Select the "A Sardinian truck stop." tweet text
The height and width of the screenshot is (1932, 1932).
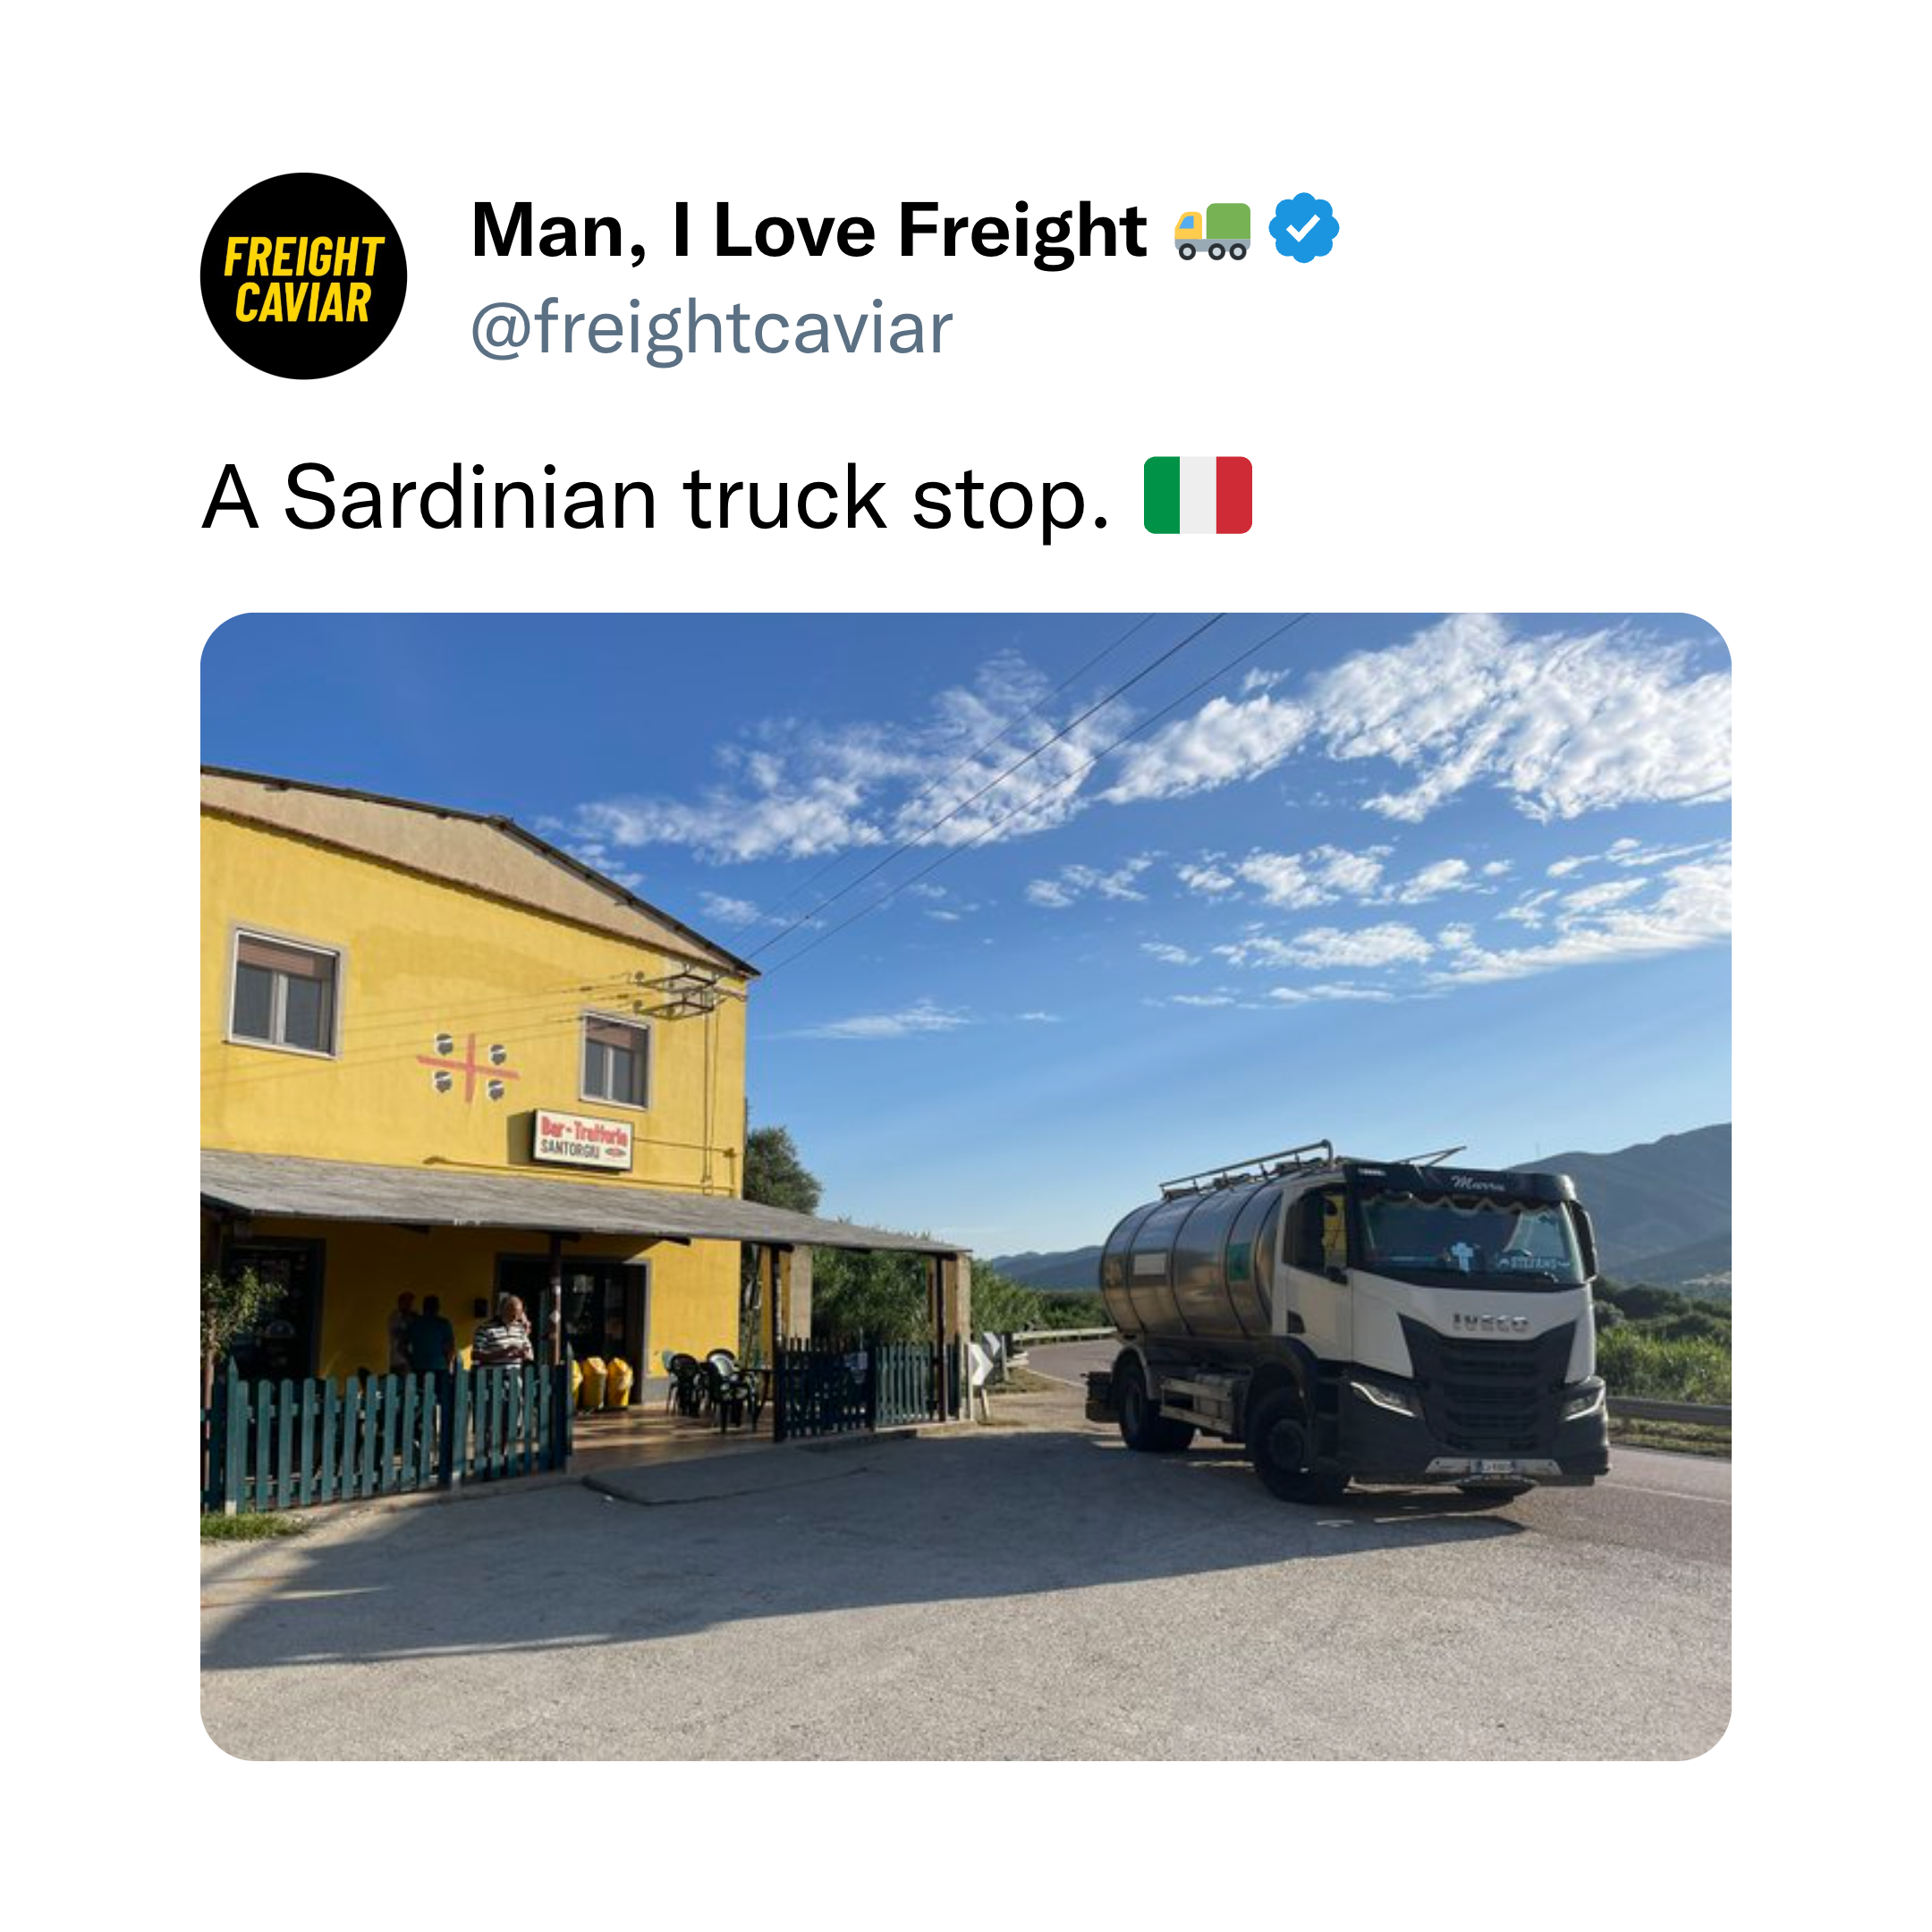tap(656, 497)
